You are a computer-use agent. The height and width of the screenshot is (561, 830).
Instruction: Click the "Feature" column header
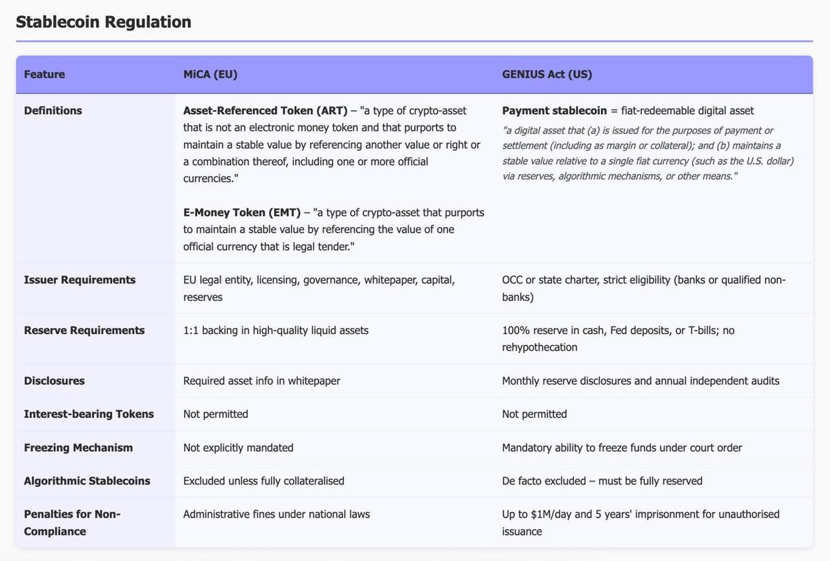44,75
